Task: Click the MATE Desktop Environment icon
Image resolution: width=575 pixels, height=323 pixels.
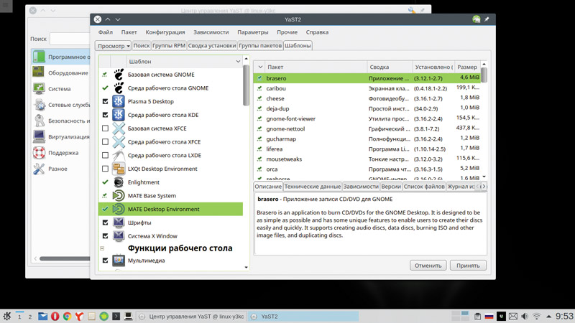Action: [x=119, y=209]
